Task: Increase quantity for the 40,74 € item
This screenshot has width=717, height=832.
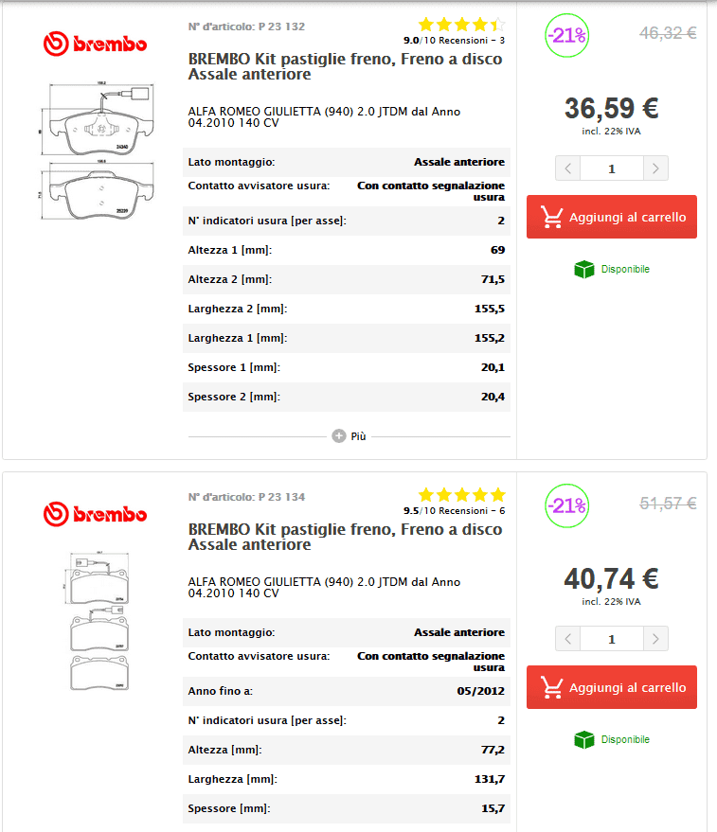Action: tap(655, 639)
